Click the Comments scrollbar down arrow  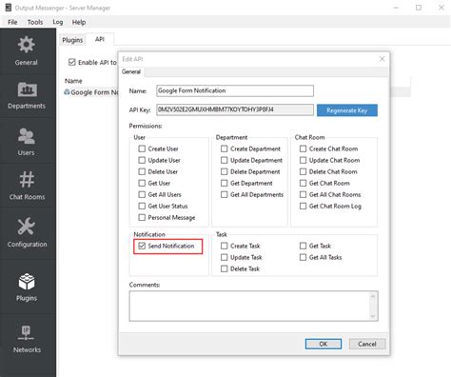pyautogui.click(x=373, y=316)
